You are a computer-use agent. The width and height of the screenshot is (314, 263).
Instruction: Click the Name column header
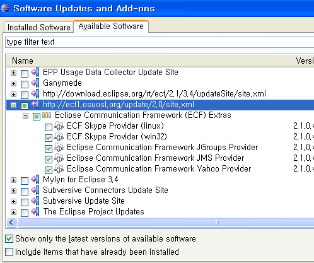click(148, 61)
